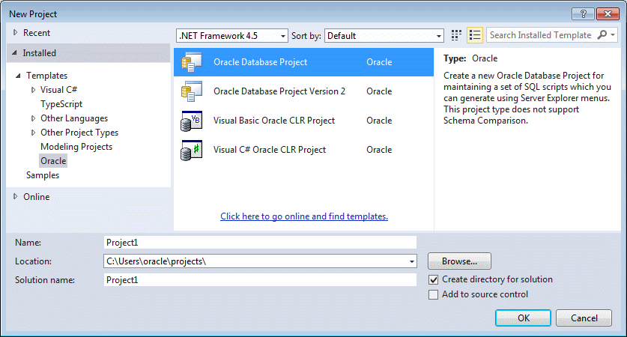Select the Oracle Database Project template icon

(x=192, y=62)
